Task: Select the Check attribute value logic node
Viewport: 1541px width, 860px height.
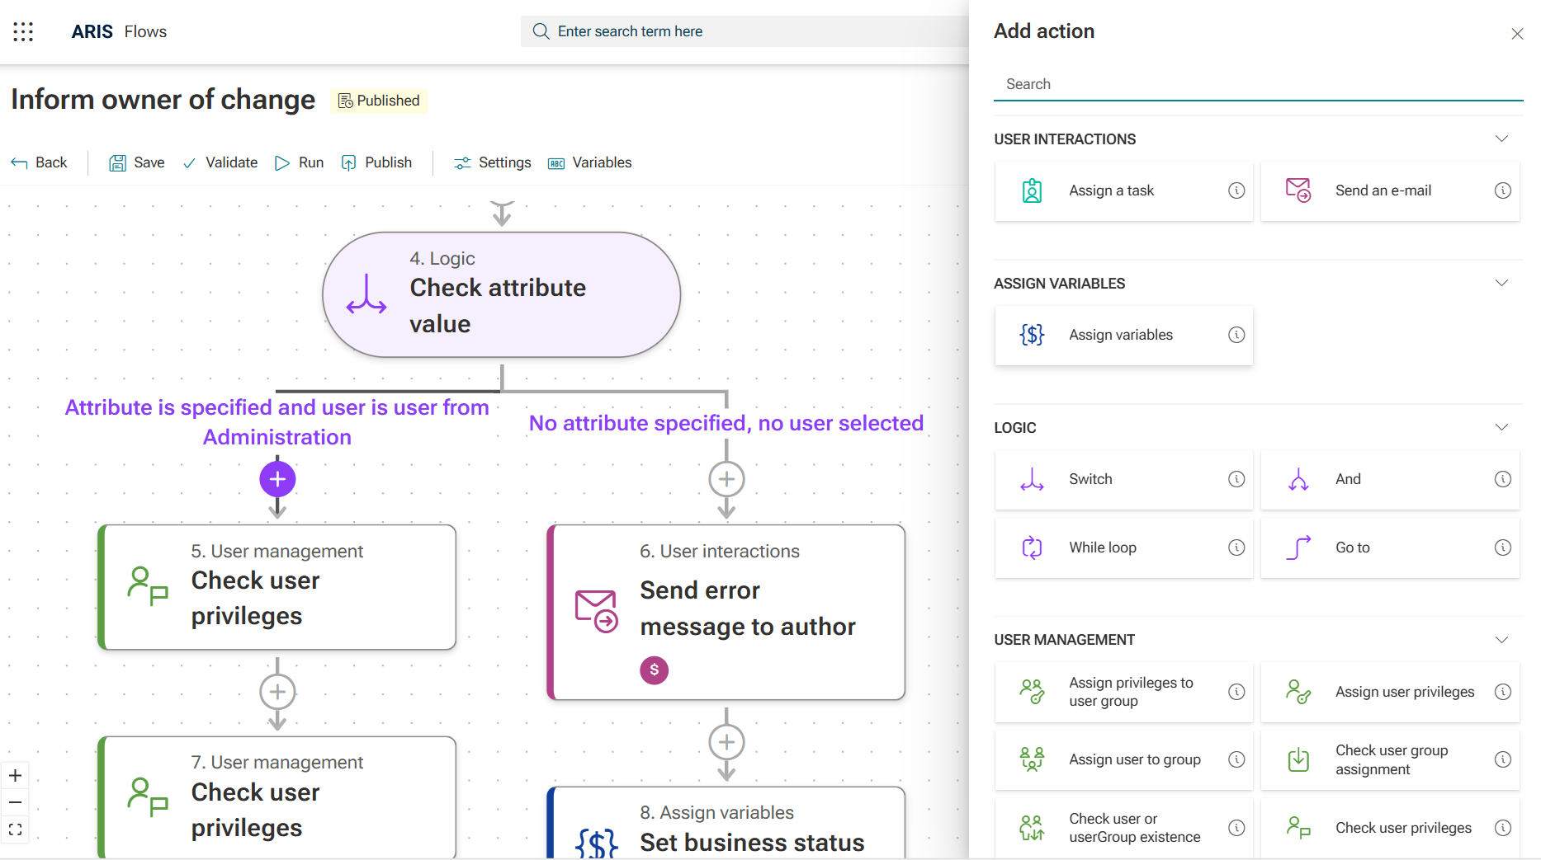Action: click(501, 294)
